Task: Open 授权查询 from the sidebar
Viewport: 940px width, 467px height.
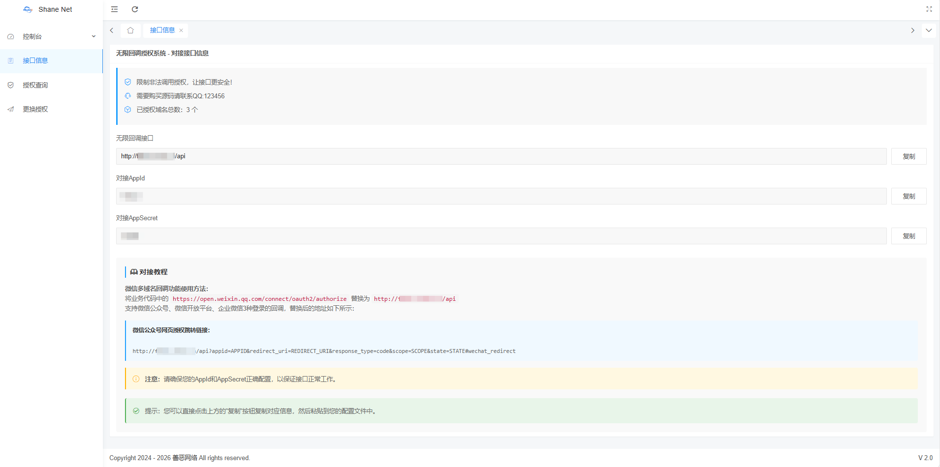Action: 35,85
